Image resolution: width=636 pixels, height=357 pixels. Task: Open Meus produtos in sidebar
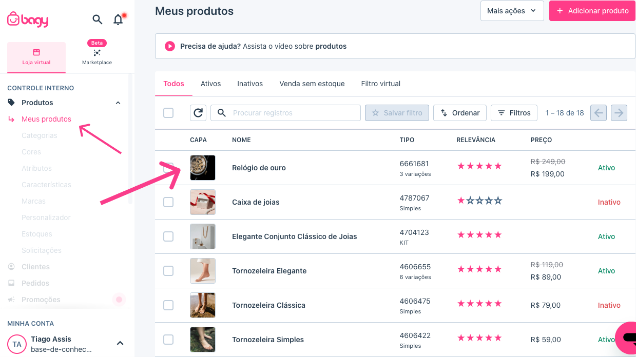click(46, 119)
